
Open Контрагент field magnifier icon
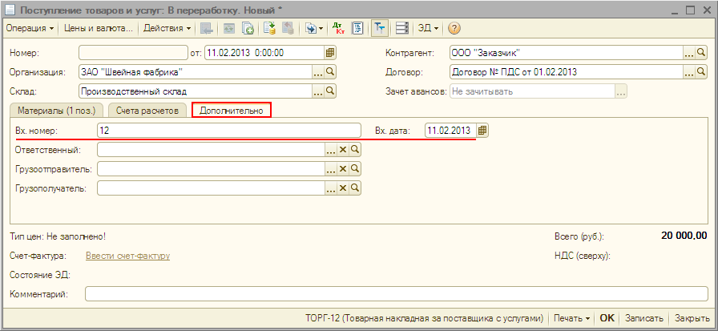tap(701, 54)
